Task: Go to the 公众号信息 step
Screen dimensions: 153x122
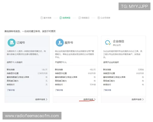Action: pos(105,18)
